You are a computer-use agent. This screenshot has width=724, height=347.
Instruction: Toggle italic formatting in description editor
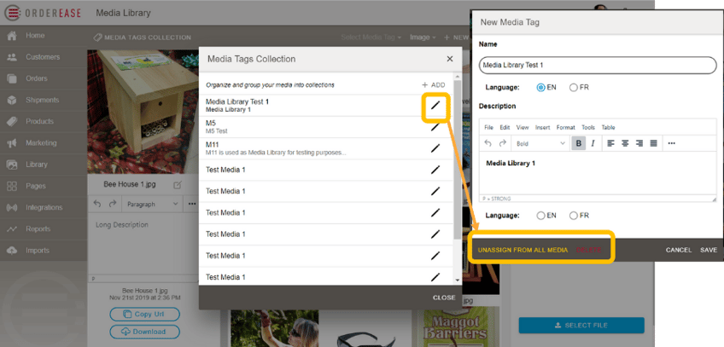pyautogui.click(x=593, y=143)
